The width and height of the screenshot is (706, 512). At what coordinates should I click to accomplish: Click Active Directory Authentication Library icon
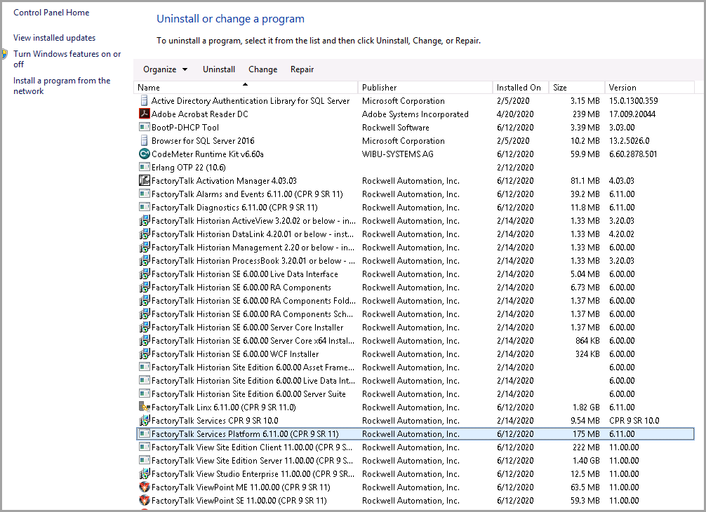(x=144, y=100)
